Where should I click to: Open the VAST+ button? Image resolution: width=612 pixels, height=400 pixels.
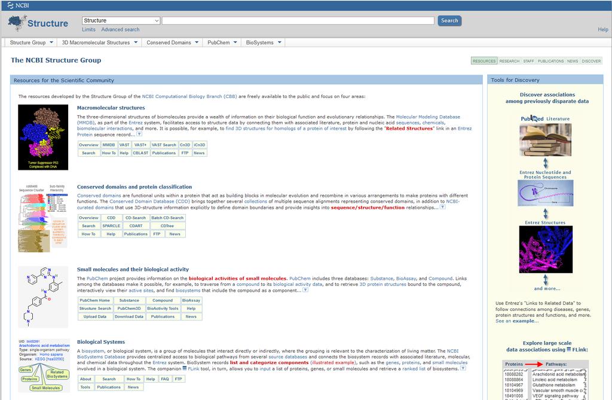(140, 145)
